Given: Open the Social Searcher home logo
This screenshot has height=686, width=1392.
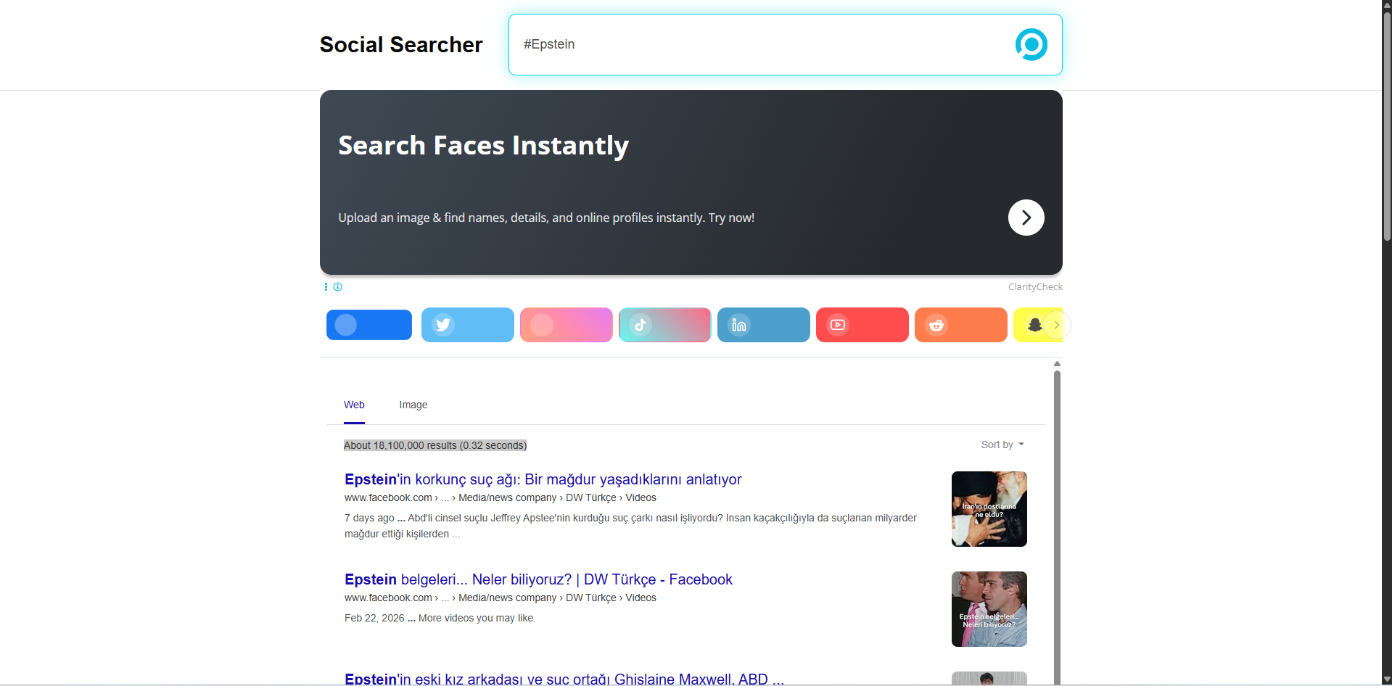Looking at the screenshot, I should click(x=401, y=45).
